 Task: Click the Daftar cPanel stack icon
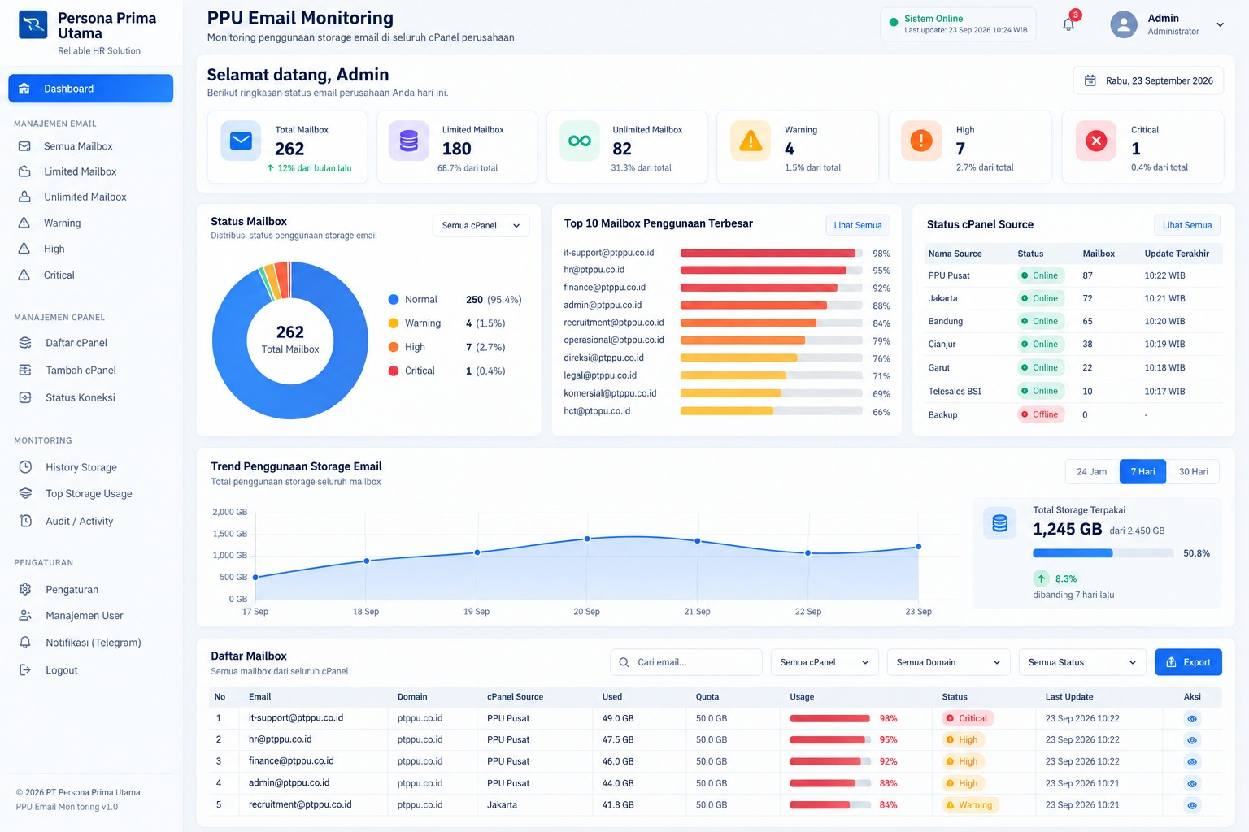25,343
